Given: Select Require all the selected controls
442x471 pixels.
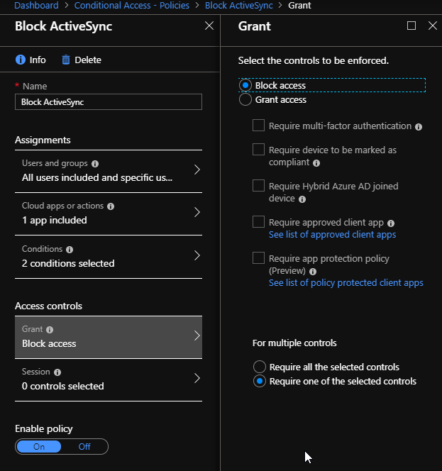Looking at the screenshot, I should [x=259, y=367].
